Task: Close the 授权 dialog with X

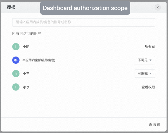Action: (x=158, y=7)
